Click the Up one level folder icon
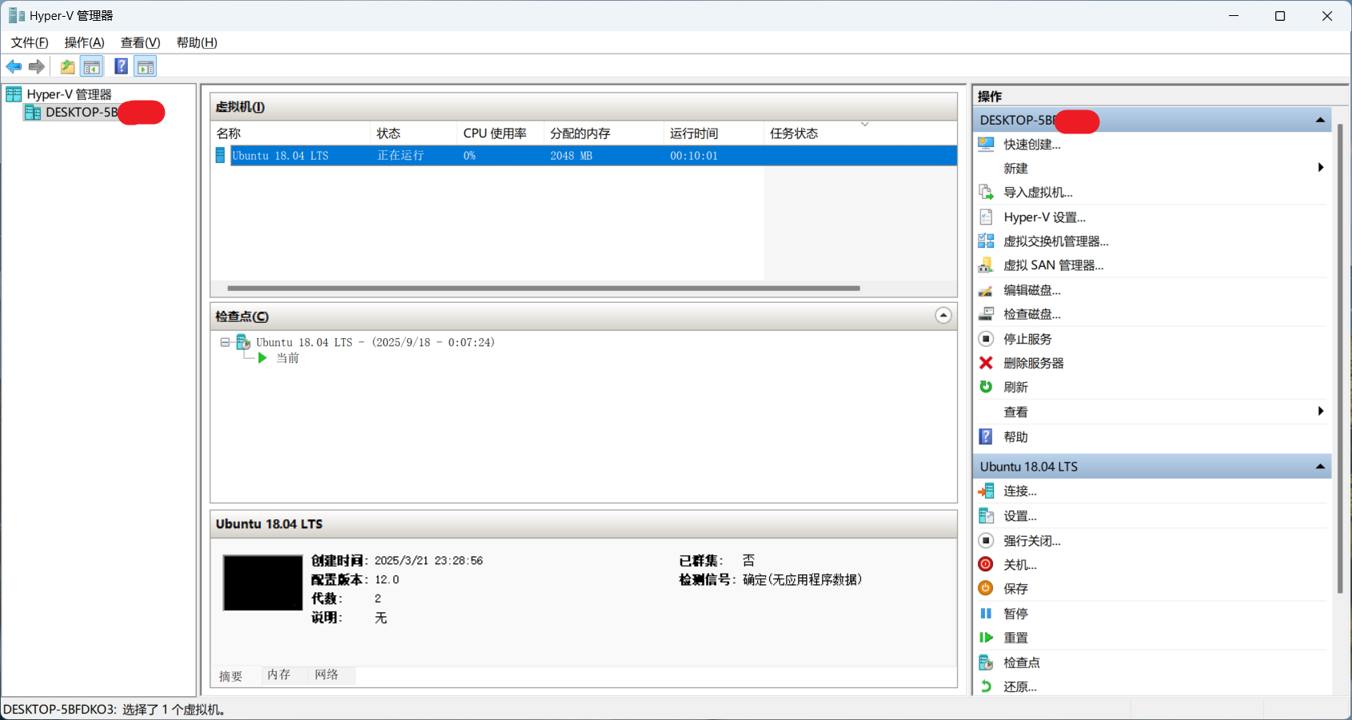Image resolution: width=1352 pixels, height=720 pixels. coord(68,66)
